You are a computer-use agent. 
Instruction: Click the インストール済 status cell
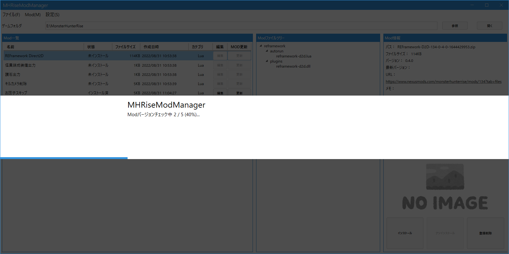(x=98, y=93)
